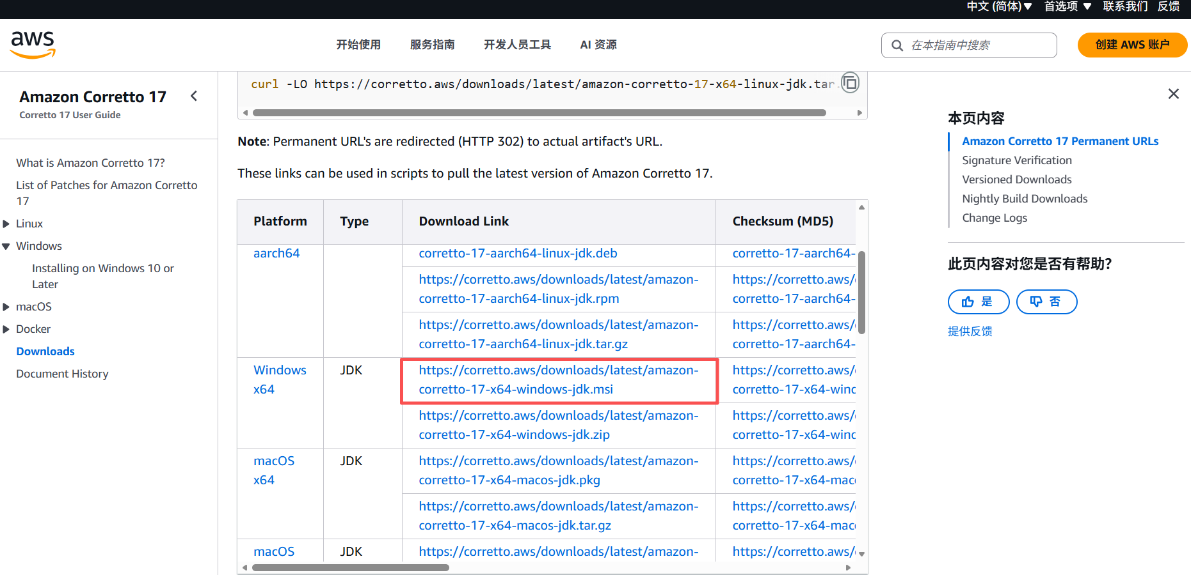Image resolution: width=1191 pixels, height=575 pixels.
Task: Click code block scroll-left arrow
Action: pos(245,112)
